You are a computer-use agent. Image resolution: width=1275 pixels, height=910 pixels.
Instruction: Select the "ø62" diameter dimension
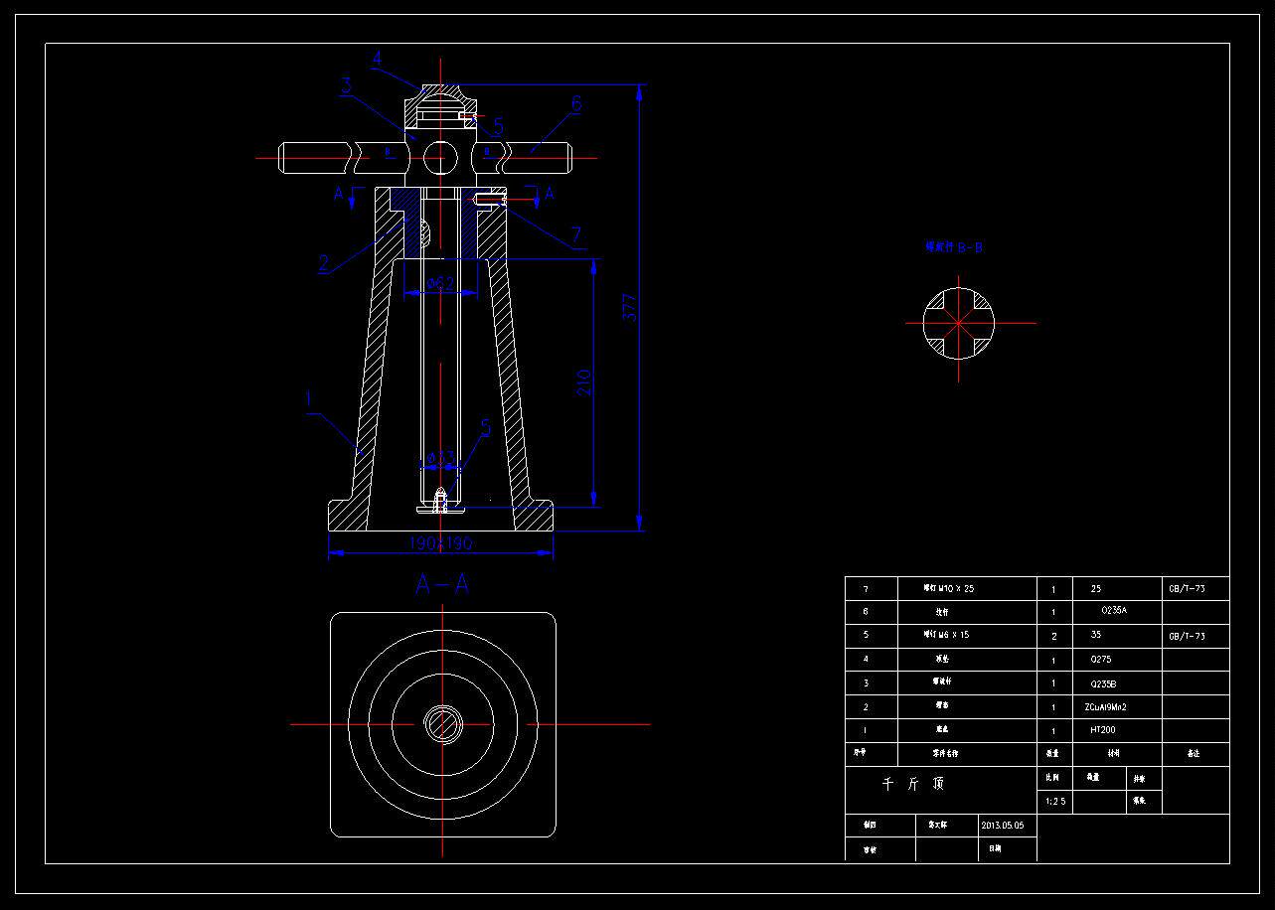[440, 284]
